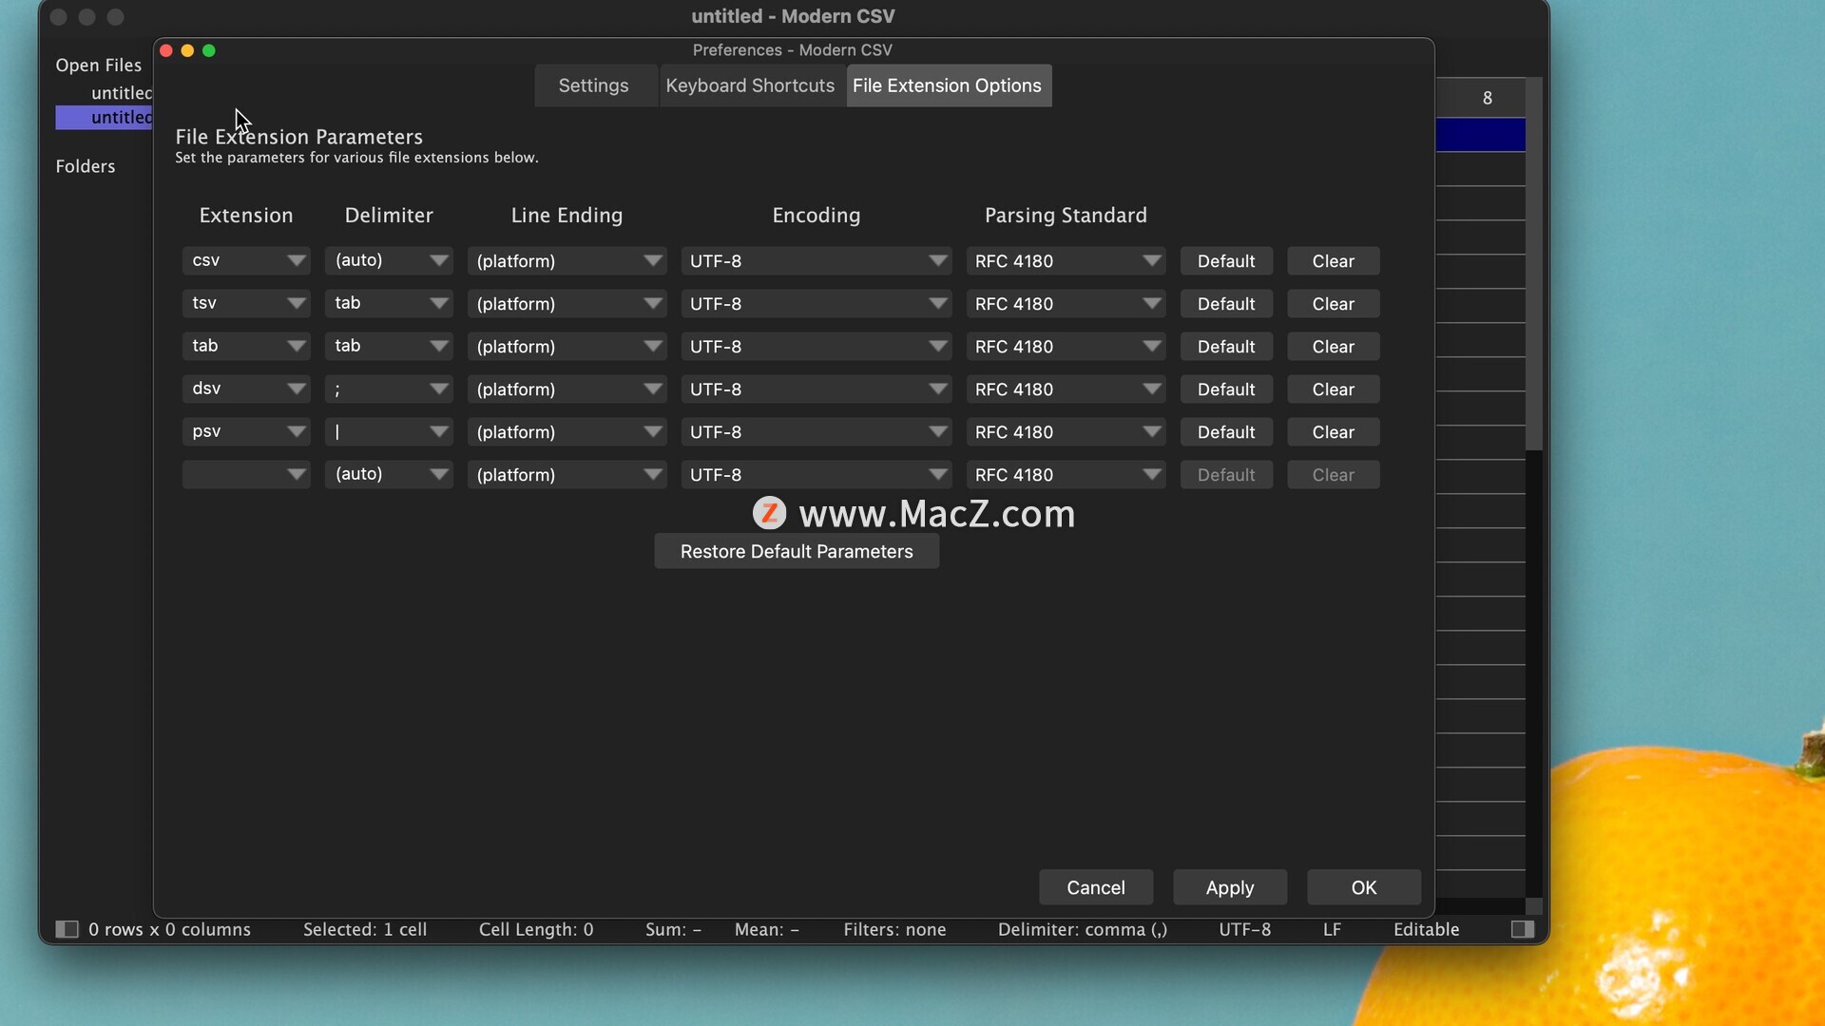Click the Folders section label
Viewport: 1825px width, 1026px height.
pyautogui.click(x=86, y=166)
